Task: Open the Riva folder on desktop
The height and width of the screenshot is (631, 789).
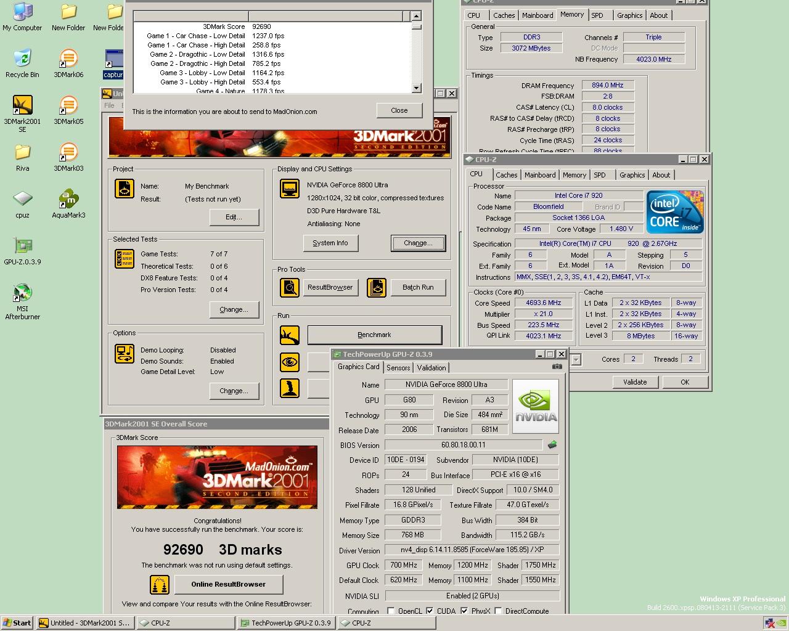Action: click(22, 157)
